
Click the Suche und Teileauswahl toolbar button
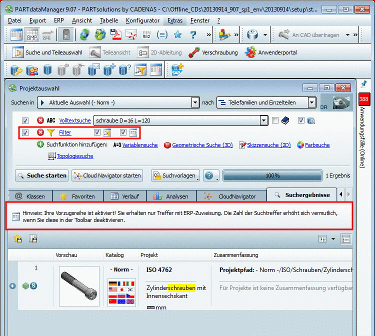click(x=47, y=52)
